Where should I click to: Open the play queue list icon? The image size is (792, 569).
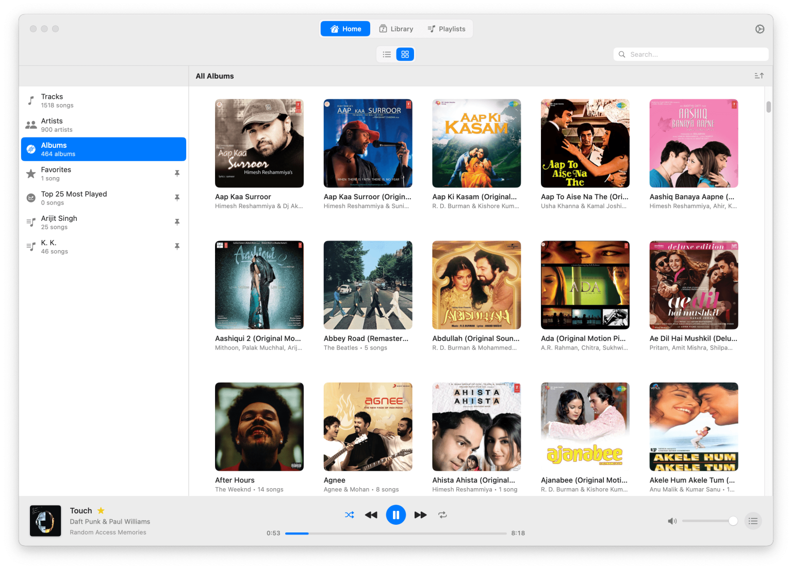point(753,521)
